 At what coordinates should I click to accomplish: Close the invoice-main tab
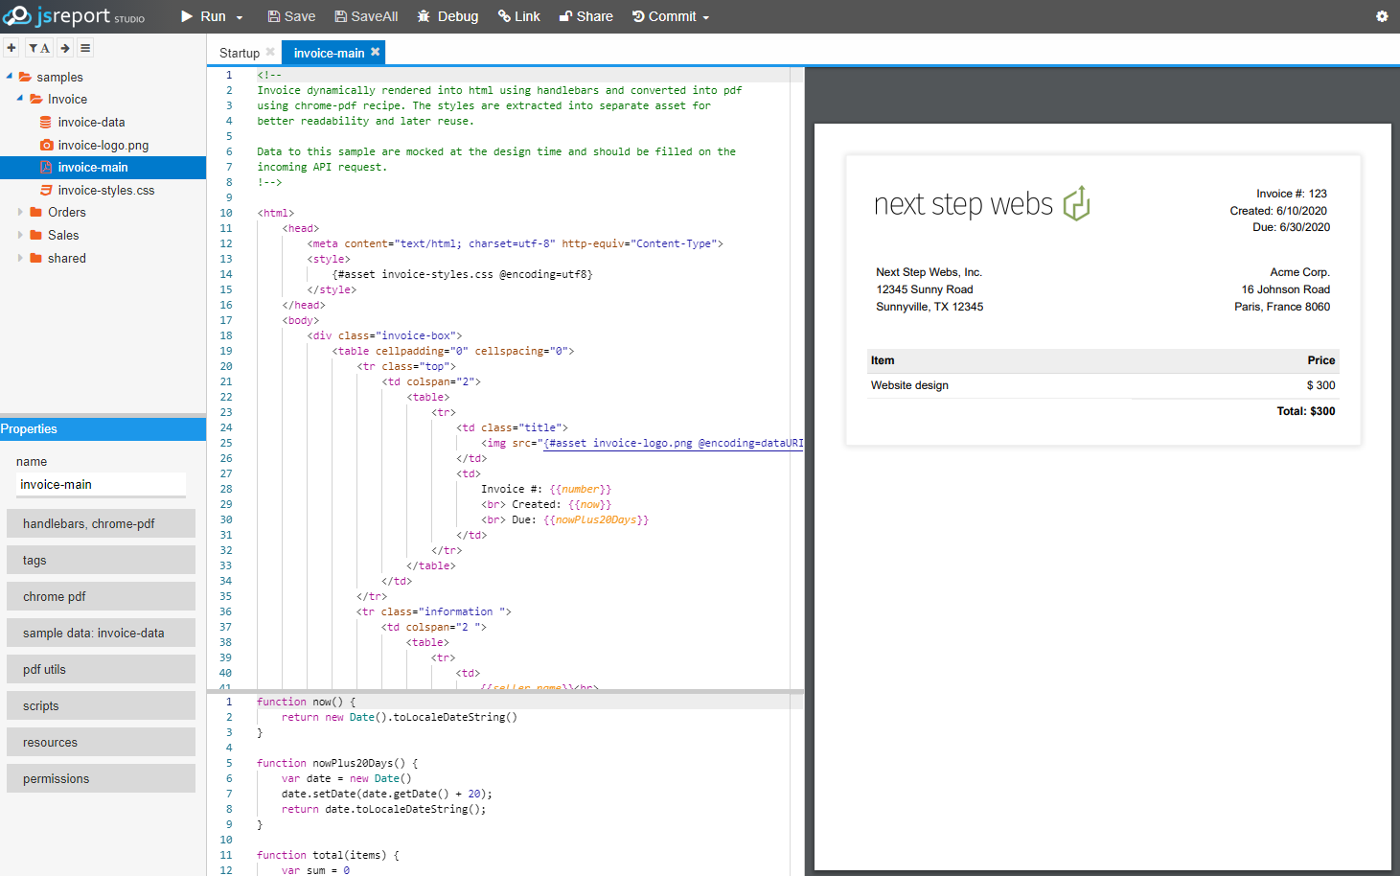tap(375, 53)
